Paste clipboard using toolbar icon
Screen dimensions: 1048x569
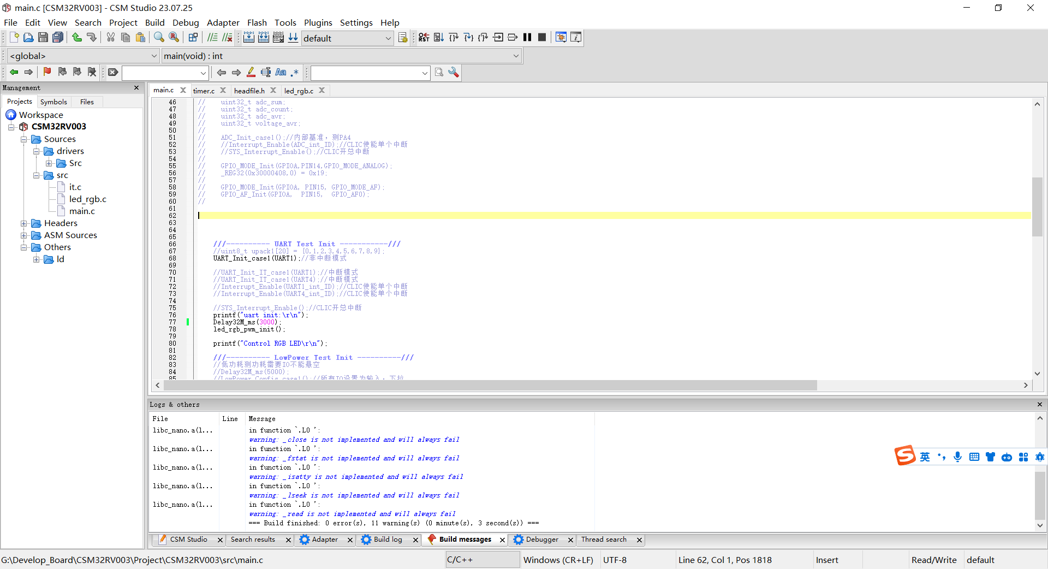(140, 37)
